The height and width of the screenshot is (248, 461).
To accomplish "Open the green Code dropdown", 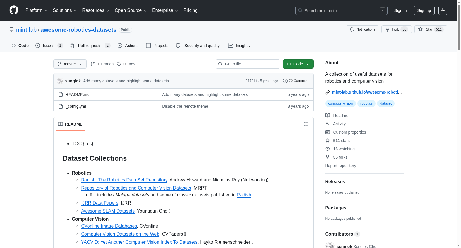I will (x=298, y=64).
